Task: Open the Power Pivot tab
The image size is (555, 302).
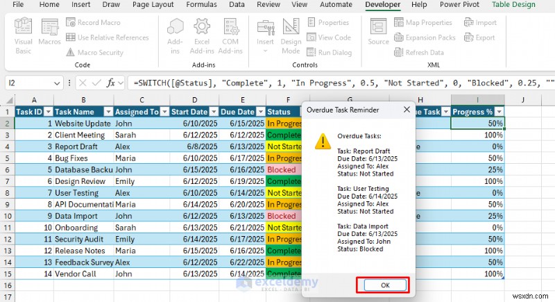Action: click(459, 5)
